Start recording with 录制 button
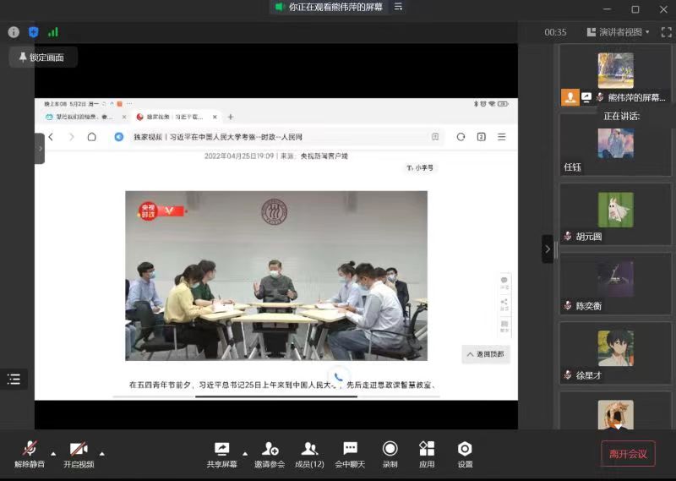Viewport: 676px width, 481px height. pos(390,453)
